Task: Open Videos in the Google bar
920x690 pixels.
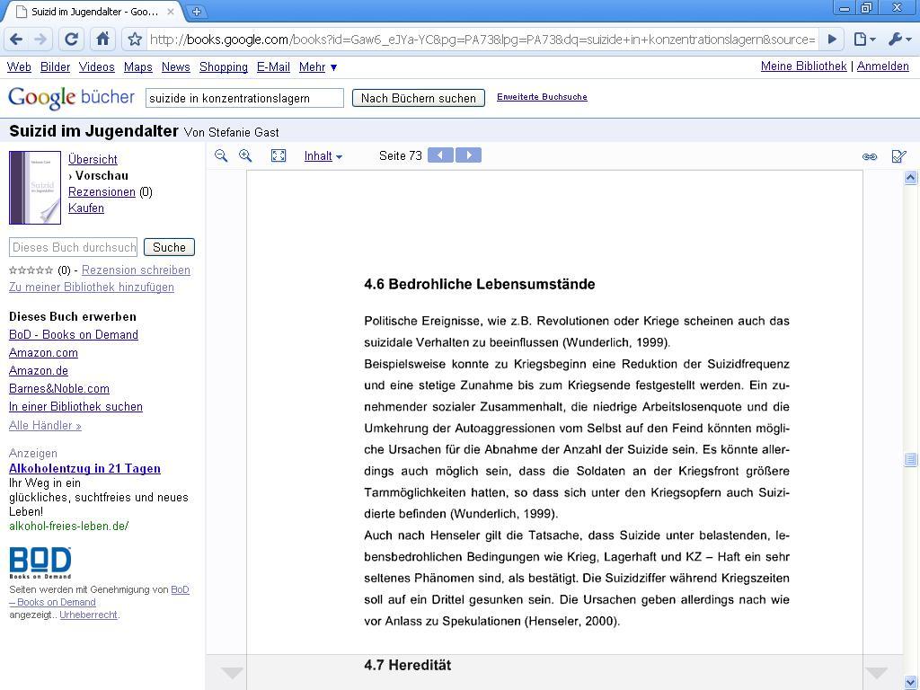Action: click(97, 66)
